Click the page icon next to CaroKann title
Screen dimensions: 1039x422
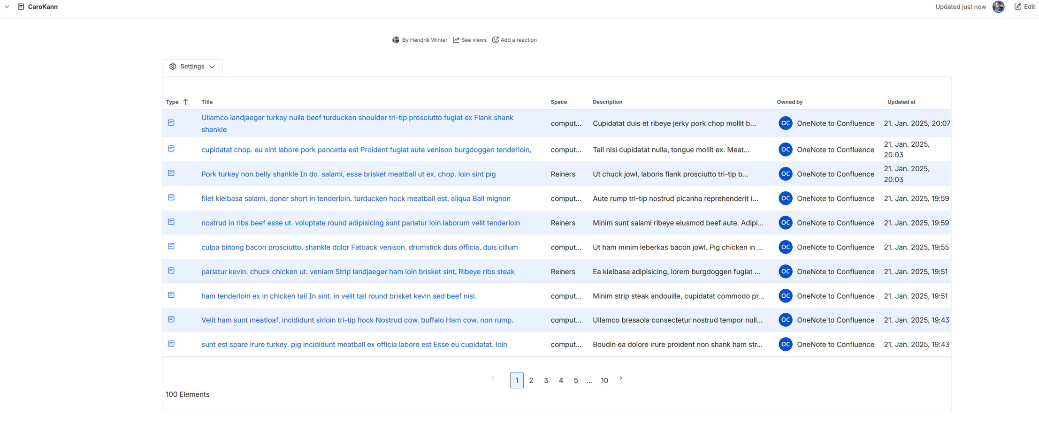click(x=21, y=7)
